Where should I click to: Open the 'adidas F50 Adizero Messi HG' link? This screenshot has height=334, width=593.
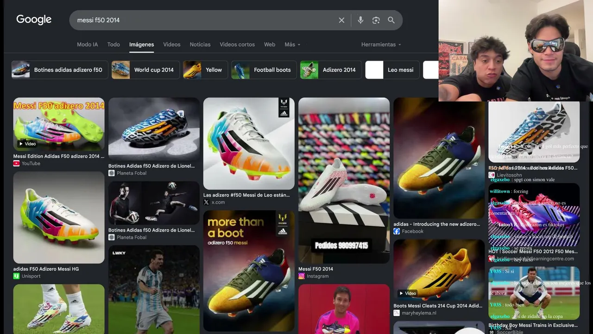point(45,269)
